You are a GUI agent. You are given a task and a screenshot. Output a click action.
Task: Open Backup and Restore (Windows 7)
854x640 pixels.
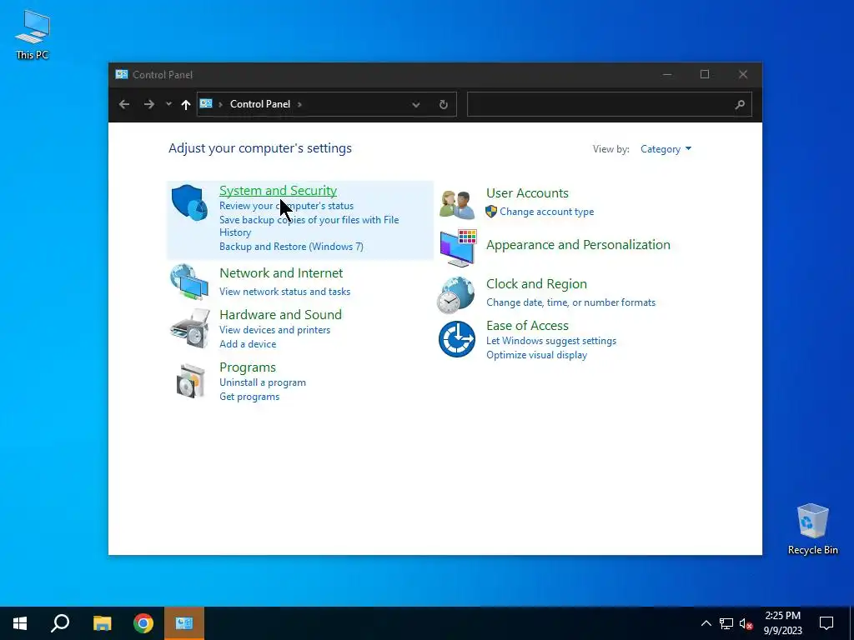pos(291,247)
